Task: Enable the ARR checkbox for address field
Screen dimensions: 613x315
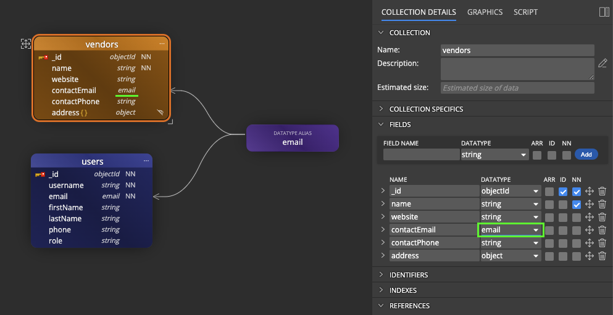Action: pos(549,256)
